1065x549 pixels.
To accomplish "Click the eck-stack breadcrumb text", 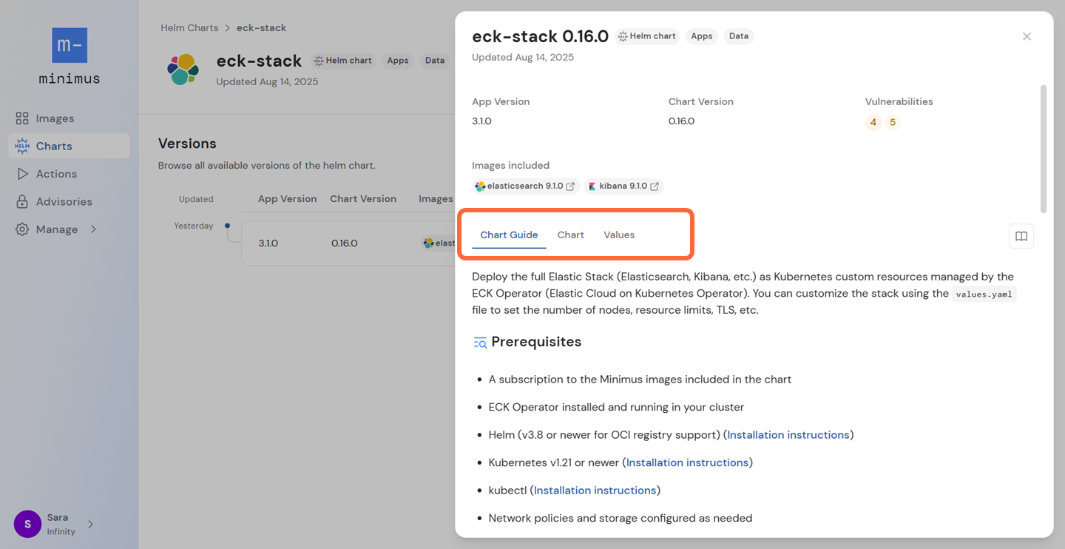I will pos(261,27).
